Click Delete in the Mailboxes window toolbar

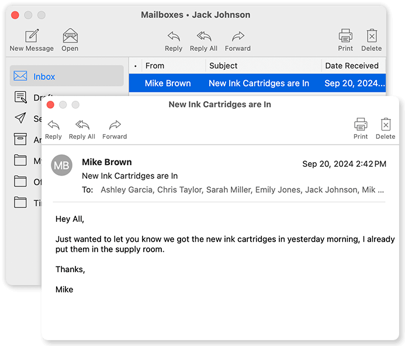372,40
